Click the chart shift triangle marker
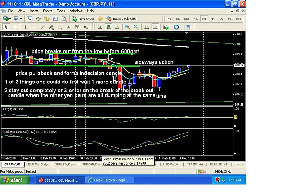The height and width of the screenshot is (192, 296). (x=186, y=33)
